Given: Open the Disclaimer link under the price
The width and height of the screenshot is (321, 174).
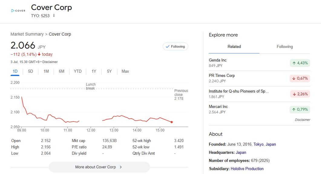Looking at the screenshot, I should [x=50, y=62].
